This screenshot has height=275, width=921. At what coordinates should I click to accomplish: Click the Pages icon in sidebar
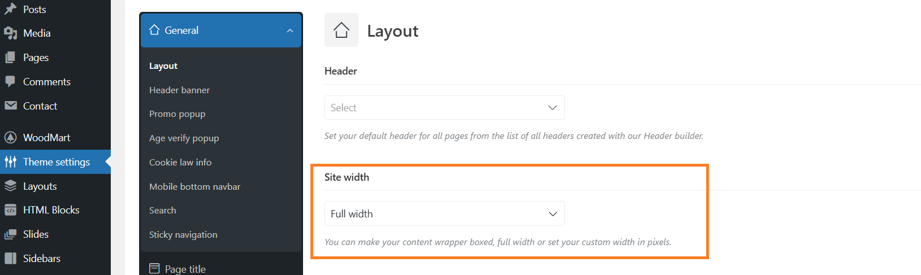click(x=10, y=58)
